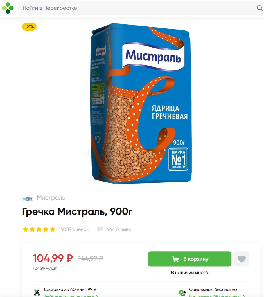Open the Мистраль buckwheat product image
Image resolution: width=264 pixels, height=297 pixels.
pyautogui.click(x=141, y=104)
